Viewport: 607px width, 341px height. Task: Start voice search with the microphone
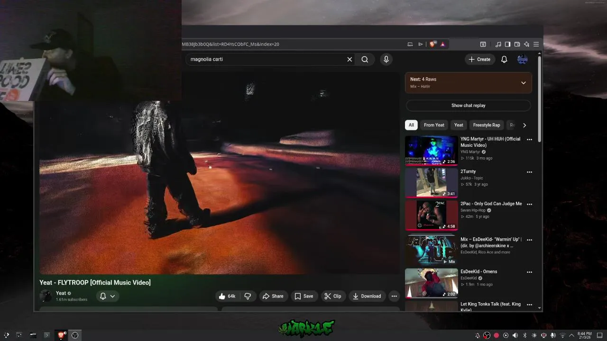386,59
